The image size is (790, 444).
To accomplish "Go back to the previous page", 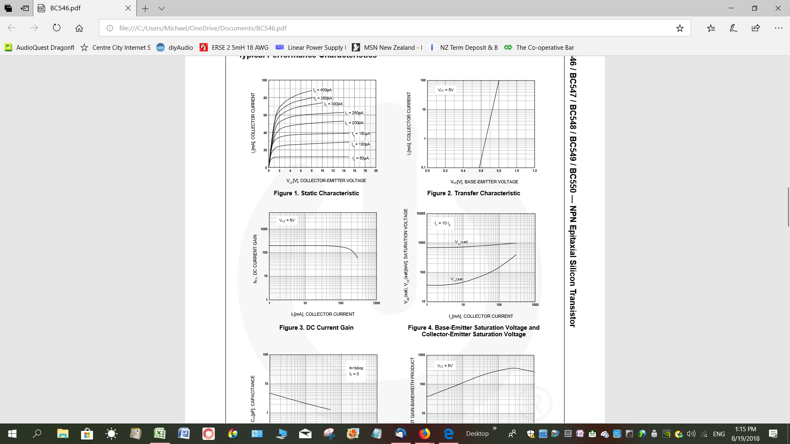I will tap(12, 28).
